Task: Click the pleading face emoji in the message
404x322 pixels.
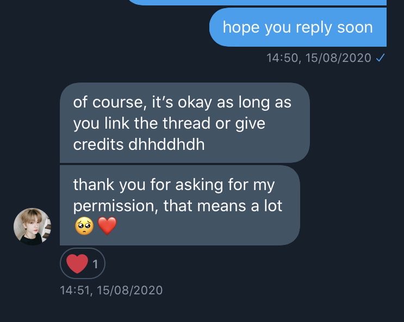Action: (x=84, y=226)
